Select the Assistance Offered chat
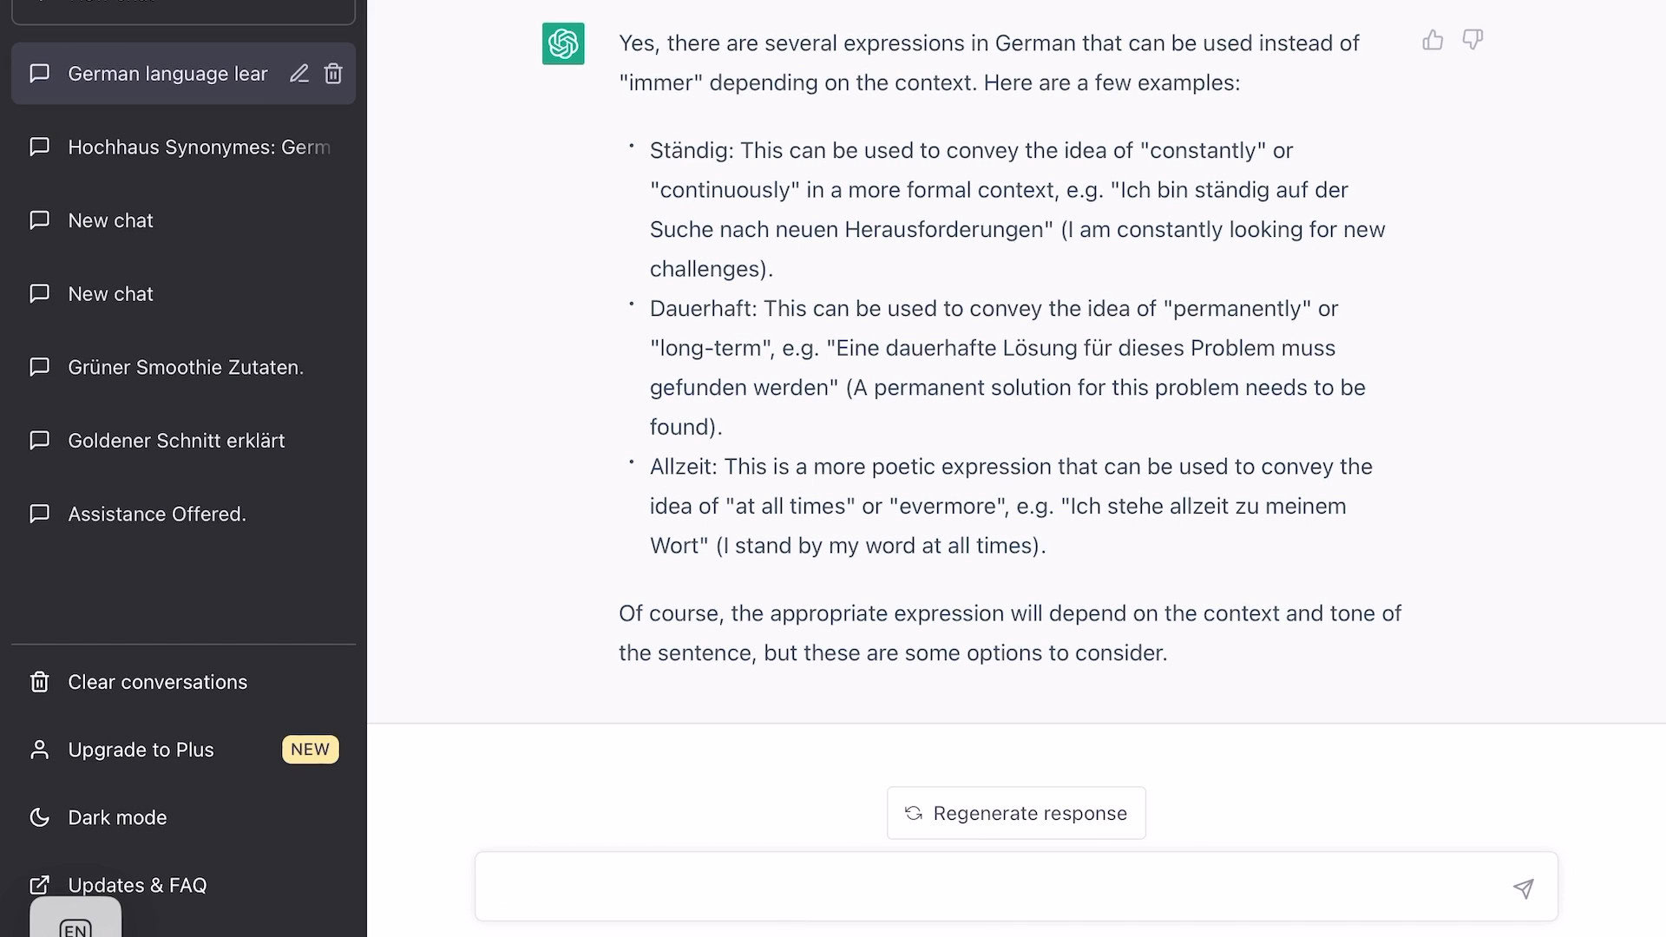This screenshot has width=1666, height=937. [156, 514]
